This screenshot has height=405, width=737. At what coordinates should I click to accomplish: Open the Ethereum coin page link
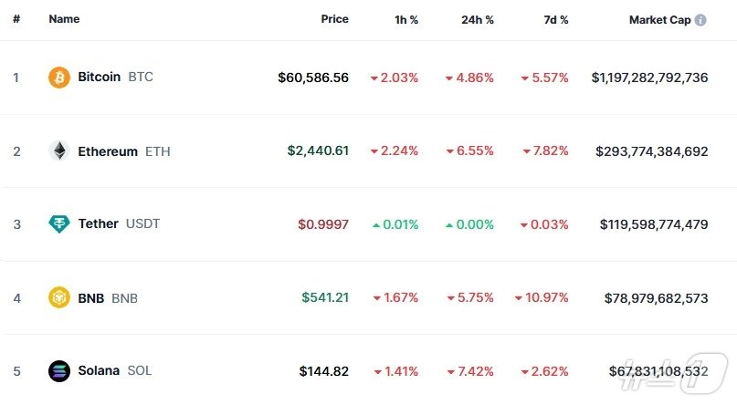tap(108, 151)
